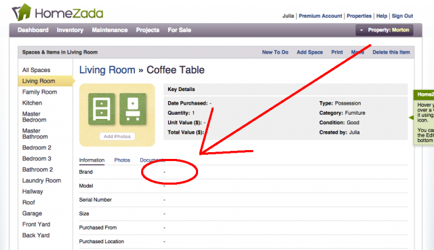Go to the Inventory menu

click(x=70, y=30)
